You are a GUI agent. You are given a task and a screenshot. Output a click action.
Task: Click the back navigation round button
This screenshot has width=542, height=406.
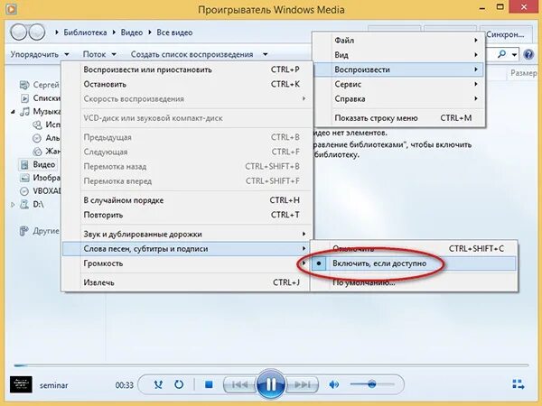pyautogui.click(x=19, y=32)
